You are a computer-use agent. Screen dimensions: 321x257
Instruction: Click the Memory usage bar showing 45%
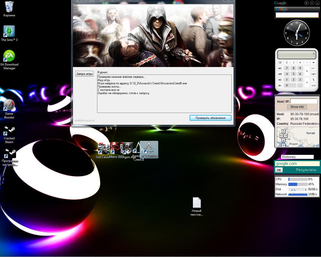pos(298,184)
